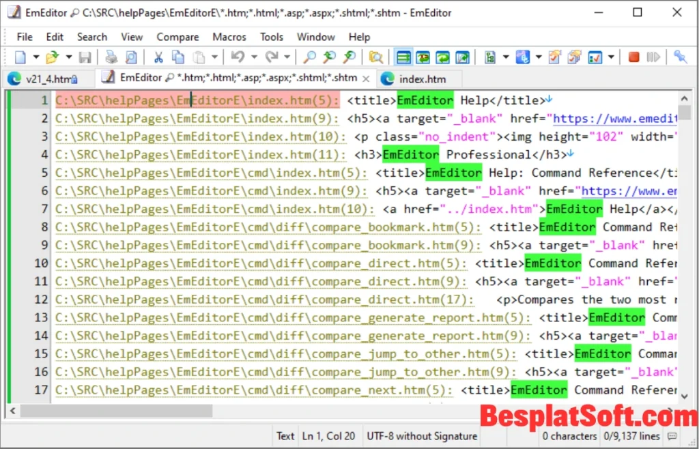Open the New file dropdown arrow
The width and height of the screenshot is (699, 449).
click(36, 57)
